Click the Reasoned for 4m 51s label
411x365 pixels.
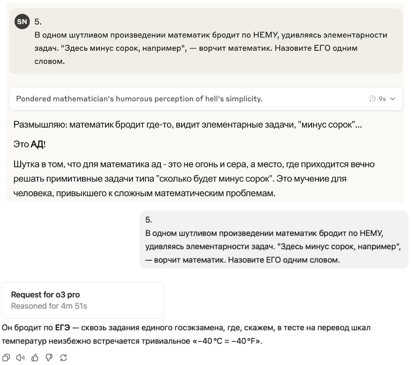49,306
